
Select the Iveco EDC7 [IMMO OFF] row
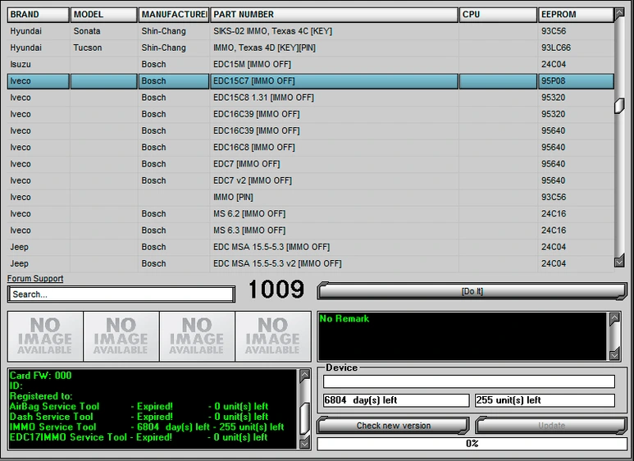(311, 164)
